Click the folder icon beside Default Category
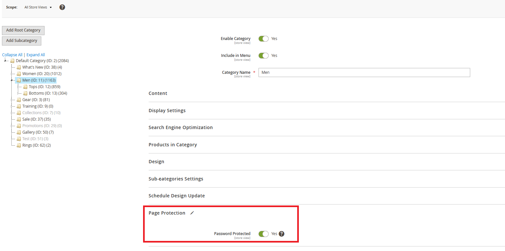 point(12,61)
